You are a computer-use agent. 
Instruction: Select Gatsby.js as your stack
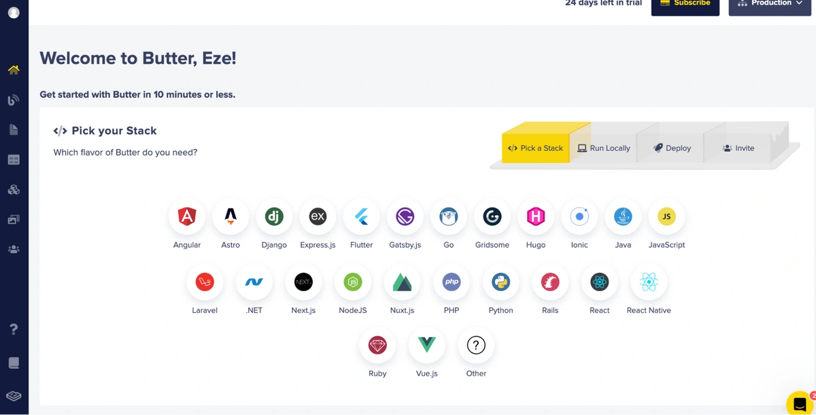pyautogui.click(x=405, y=217)
